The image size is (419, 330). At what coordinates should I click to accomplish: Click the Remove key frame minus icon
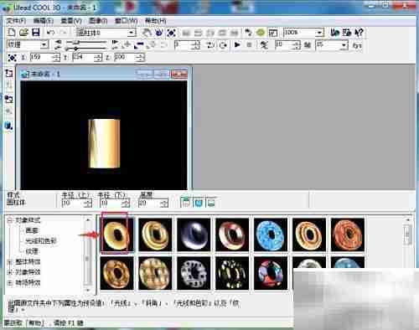139,44
